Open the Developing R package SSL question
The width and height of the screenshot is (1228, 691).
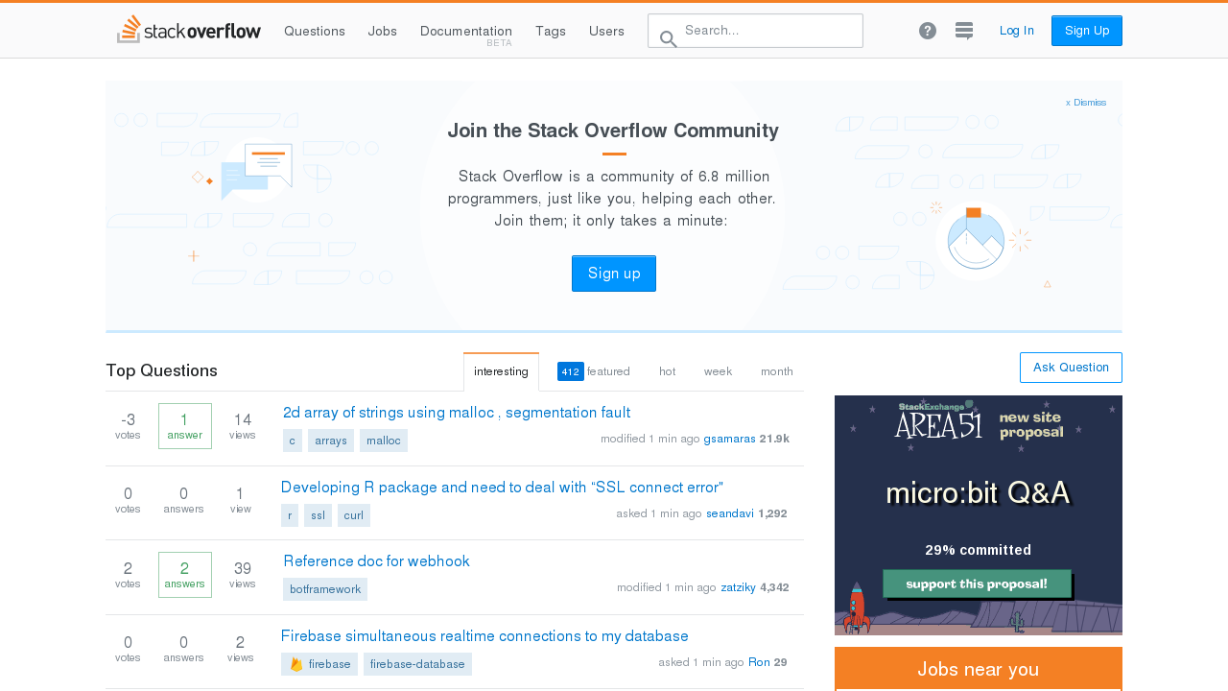[502, 488]
